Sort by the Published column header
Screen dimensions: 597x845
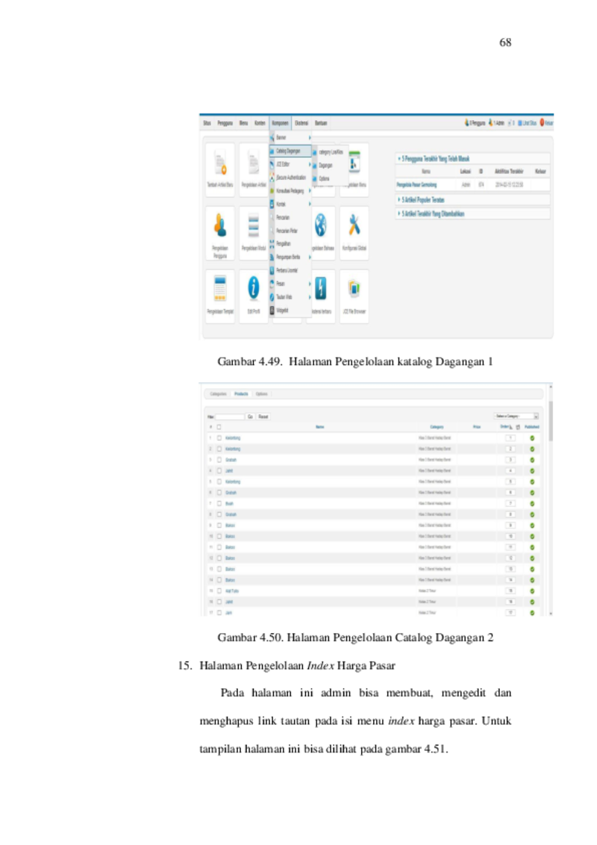click(x=532, y=427)
